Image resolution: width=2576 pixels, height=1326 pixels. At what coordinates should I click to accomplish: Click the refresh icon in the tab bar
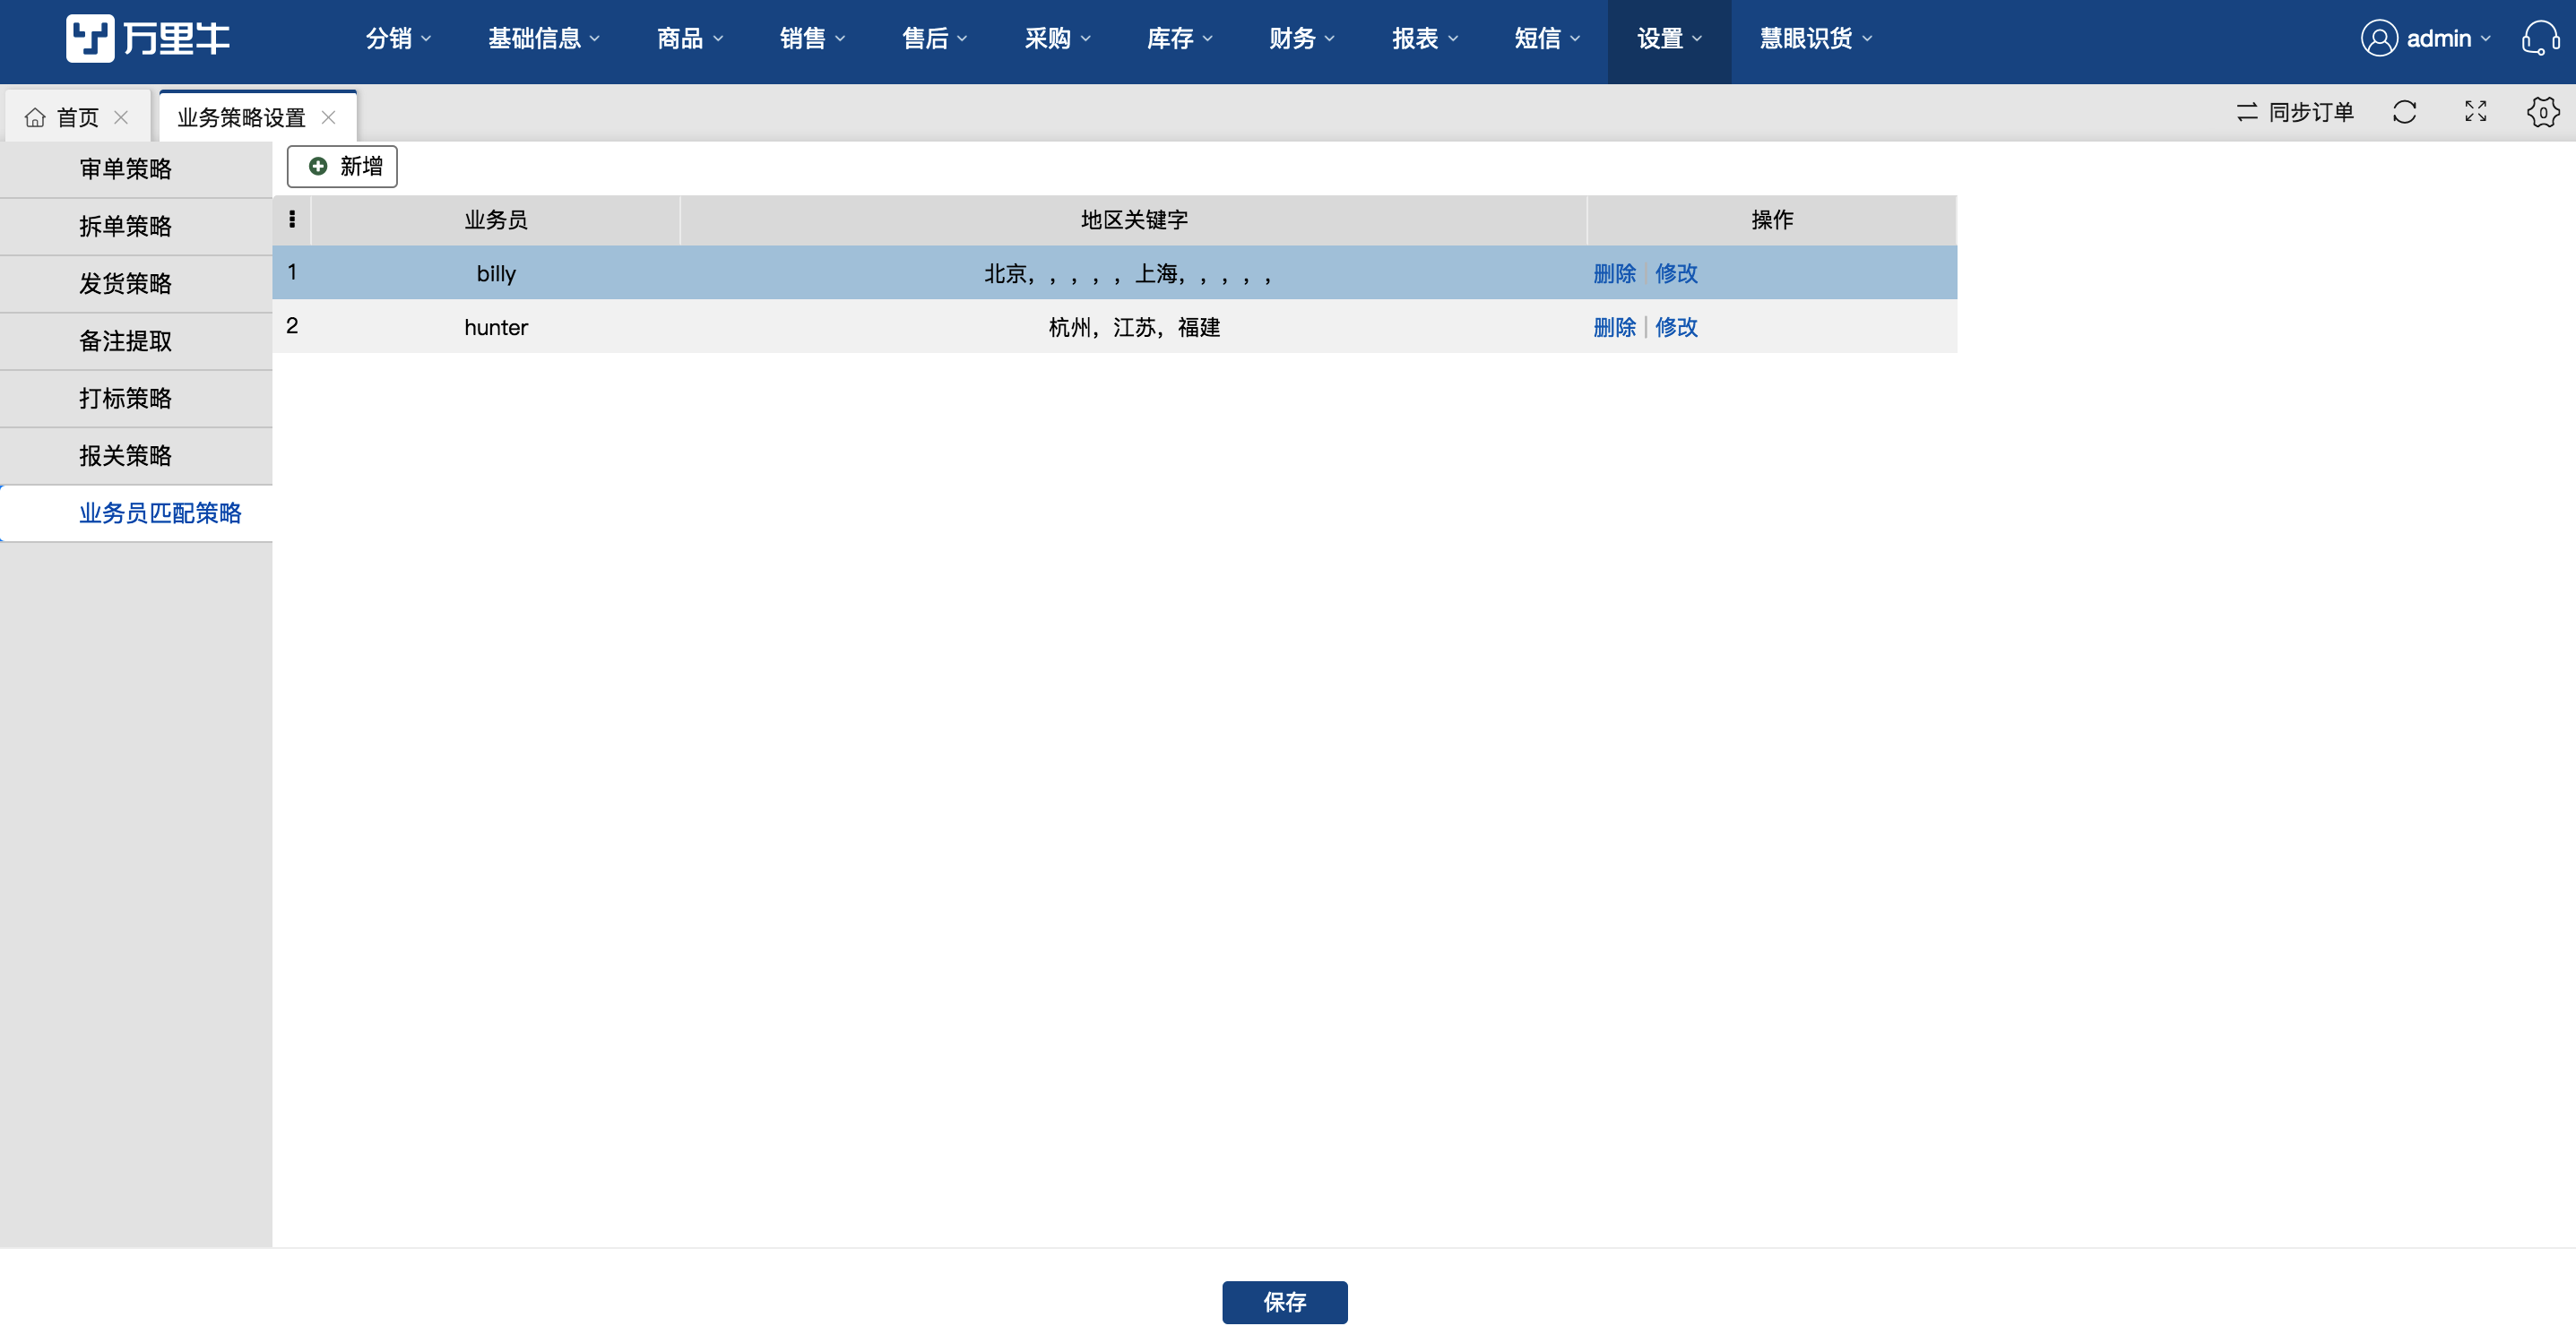(2404, 112)
